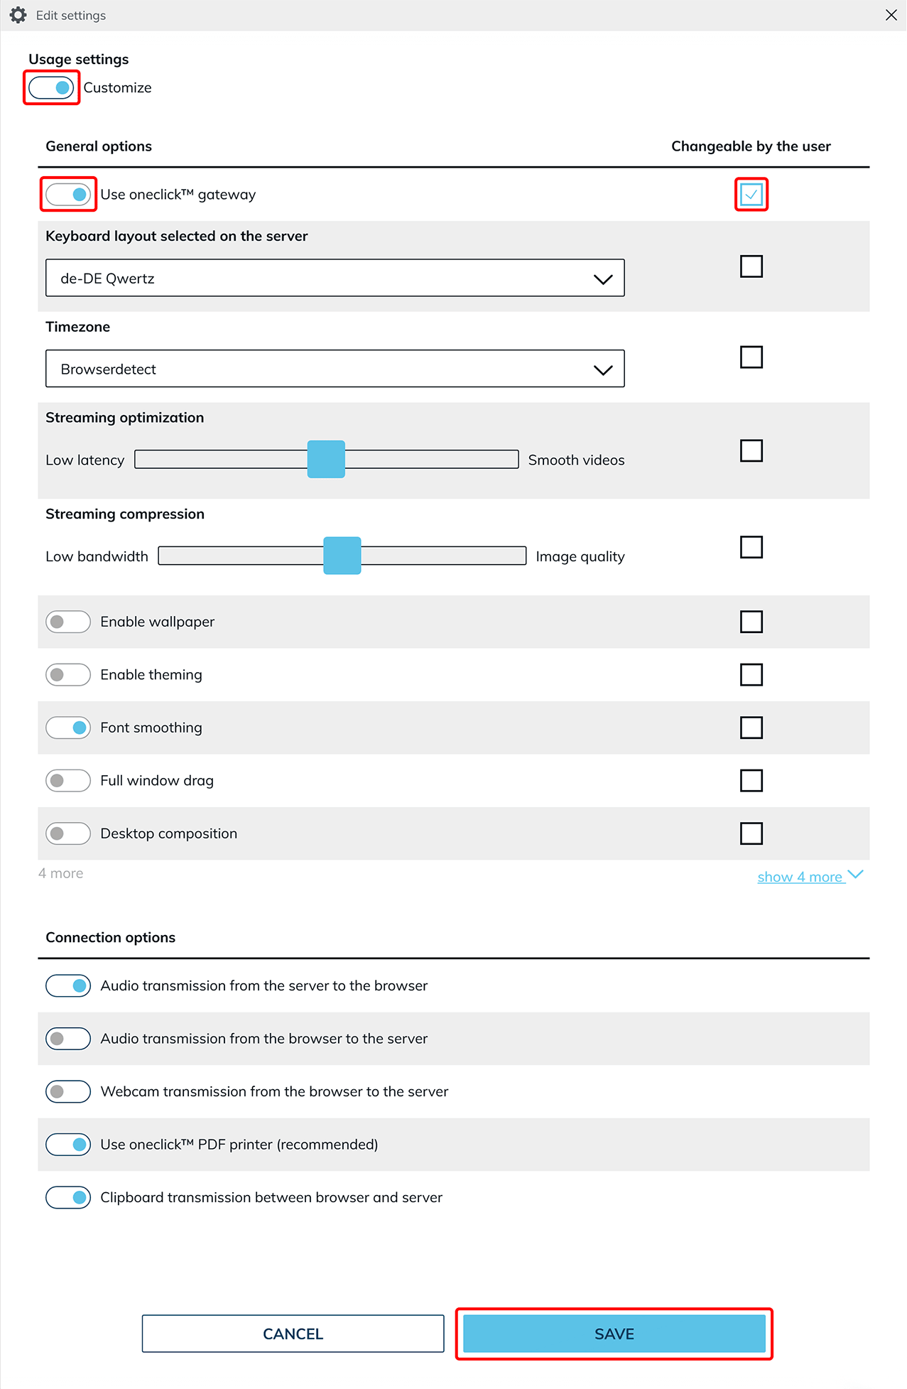Check user-changeable box for Timezone
907x1389 pixels.
[x=751, y=357]
